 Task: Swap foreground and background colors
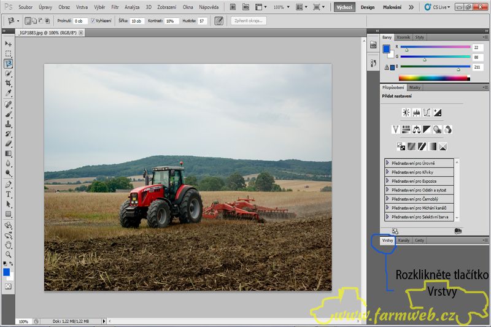coord(12,264)
